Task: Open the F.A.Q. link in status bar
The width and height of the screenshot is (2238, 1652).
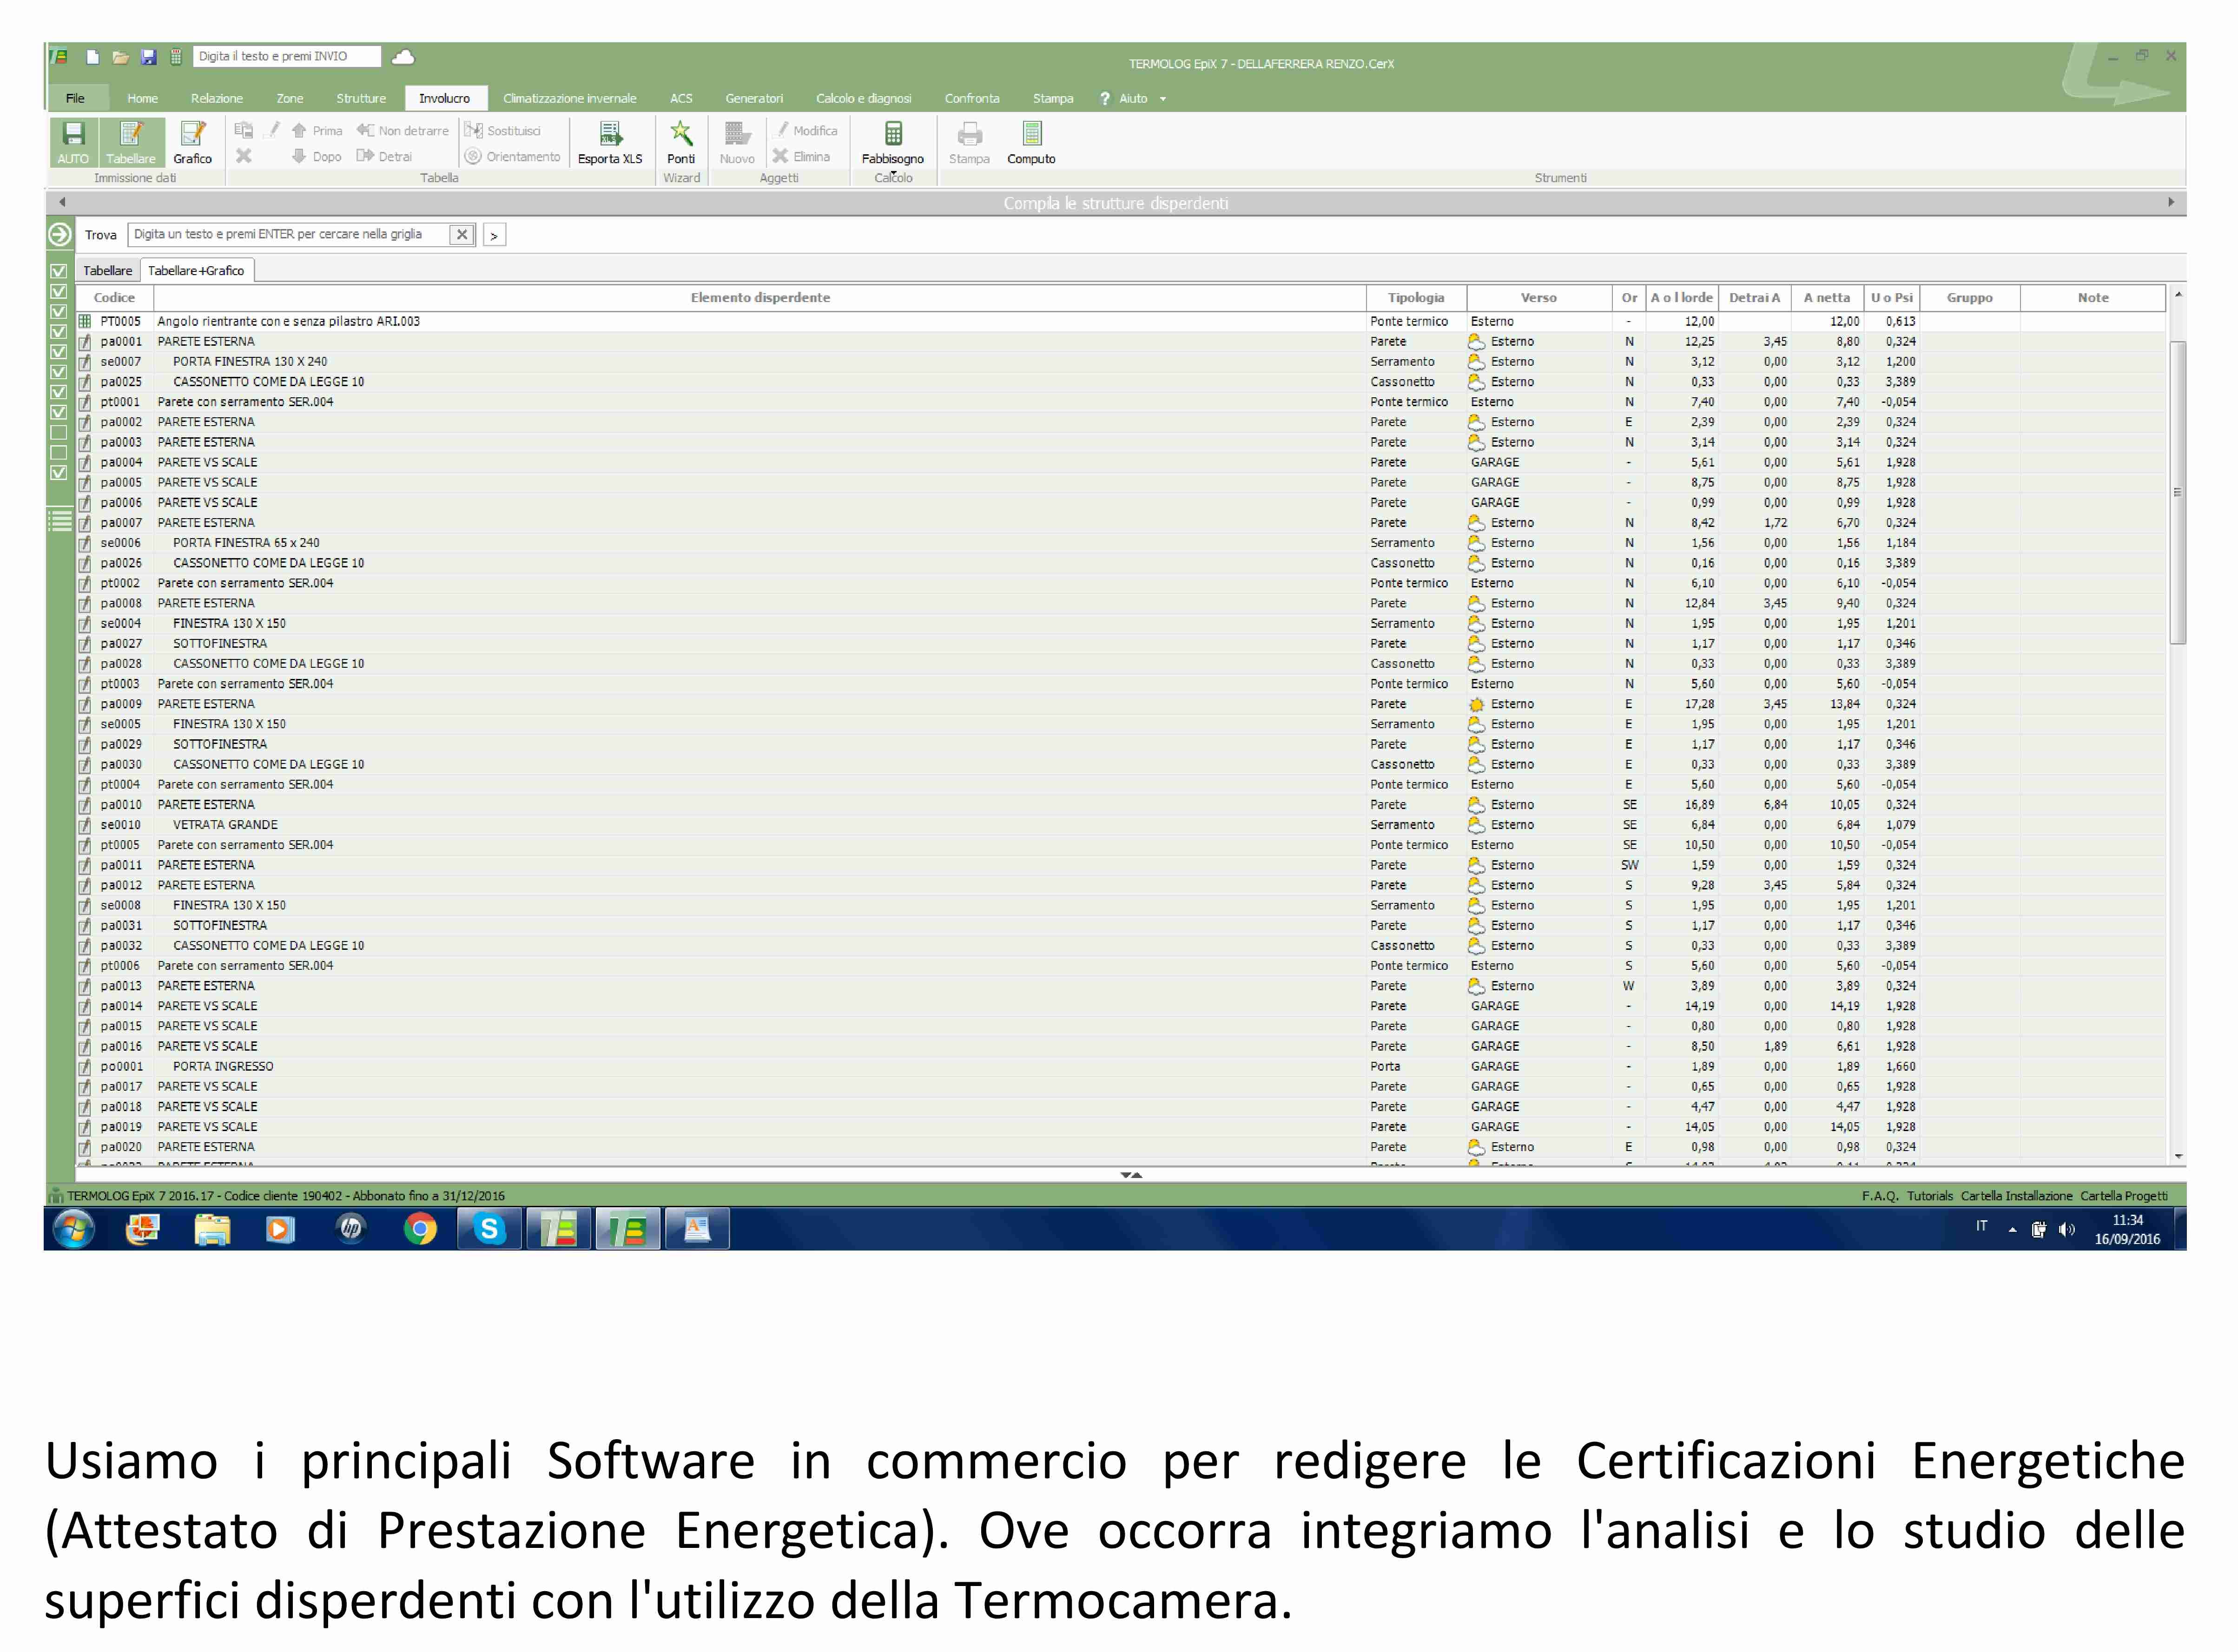Action: point(1879,1196)
